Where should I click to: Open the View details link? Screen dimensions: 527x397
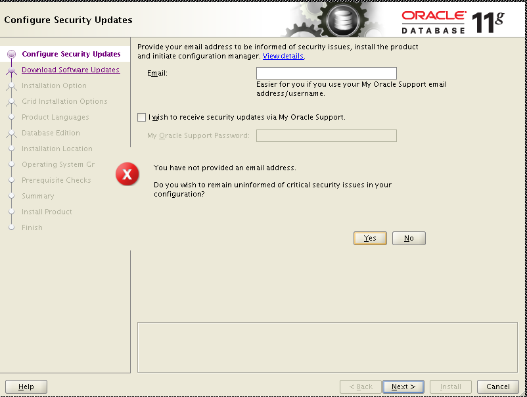pos(283,56)
